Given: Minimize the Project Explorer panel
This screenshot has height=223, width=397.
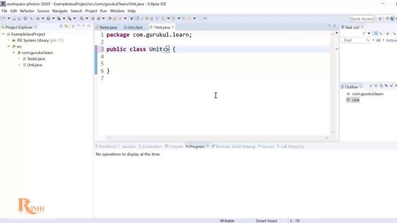Looking at the screenshot, I should click(x=84, y=26).
